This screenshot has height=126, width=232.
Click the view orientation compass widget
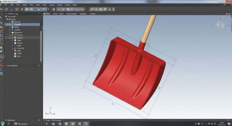click(220, 25)
